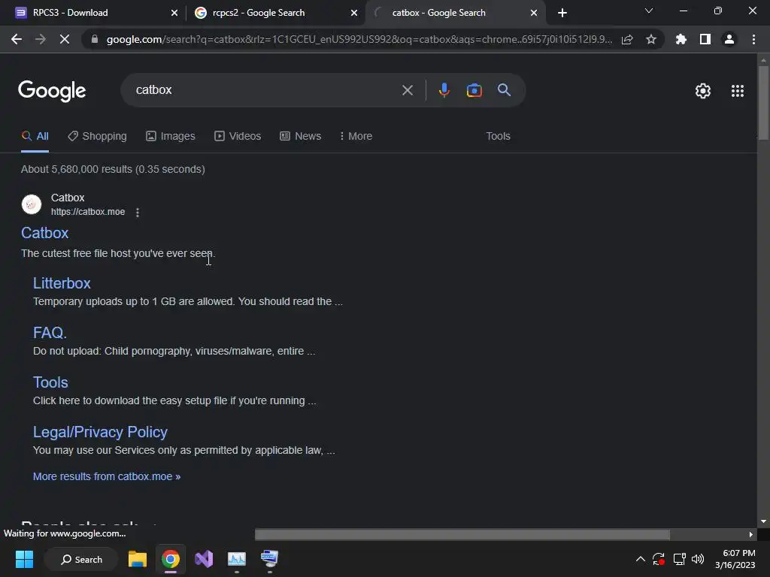Open the Litterbox sitelink
770x577 pixels.
62,283
